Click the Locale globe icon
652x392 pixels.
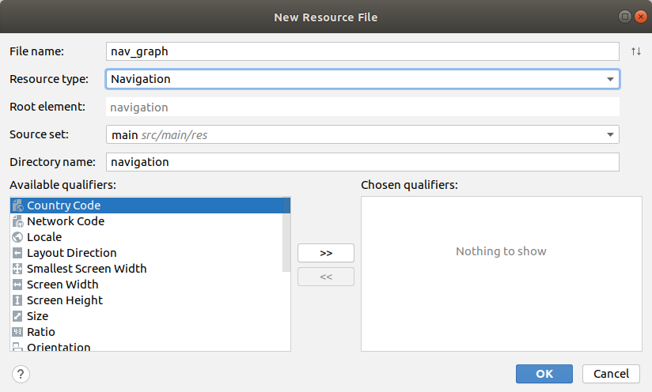click(17, 237)
